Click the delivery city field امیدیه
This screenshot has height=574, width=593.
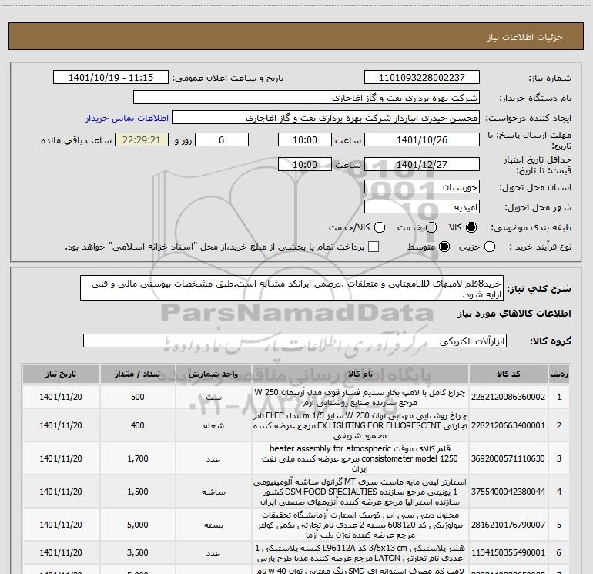422,207
